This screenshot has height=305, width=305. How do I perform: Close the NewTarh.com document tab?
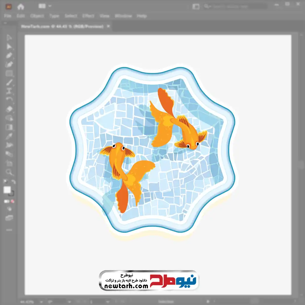[109, 26]
